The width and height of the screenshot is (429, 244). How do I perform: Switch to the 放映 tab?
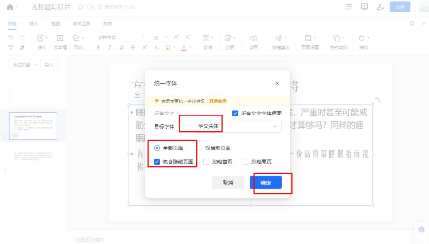(x=108, y=24)
